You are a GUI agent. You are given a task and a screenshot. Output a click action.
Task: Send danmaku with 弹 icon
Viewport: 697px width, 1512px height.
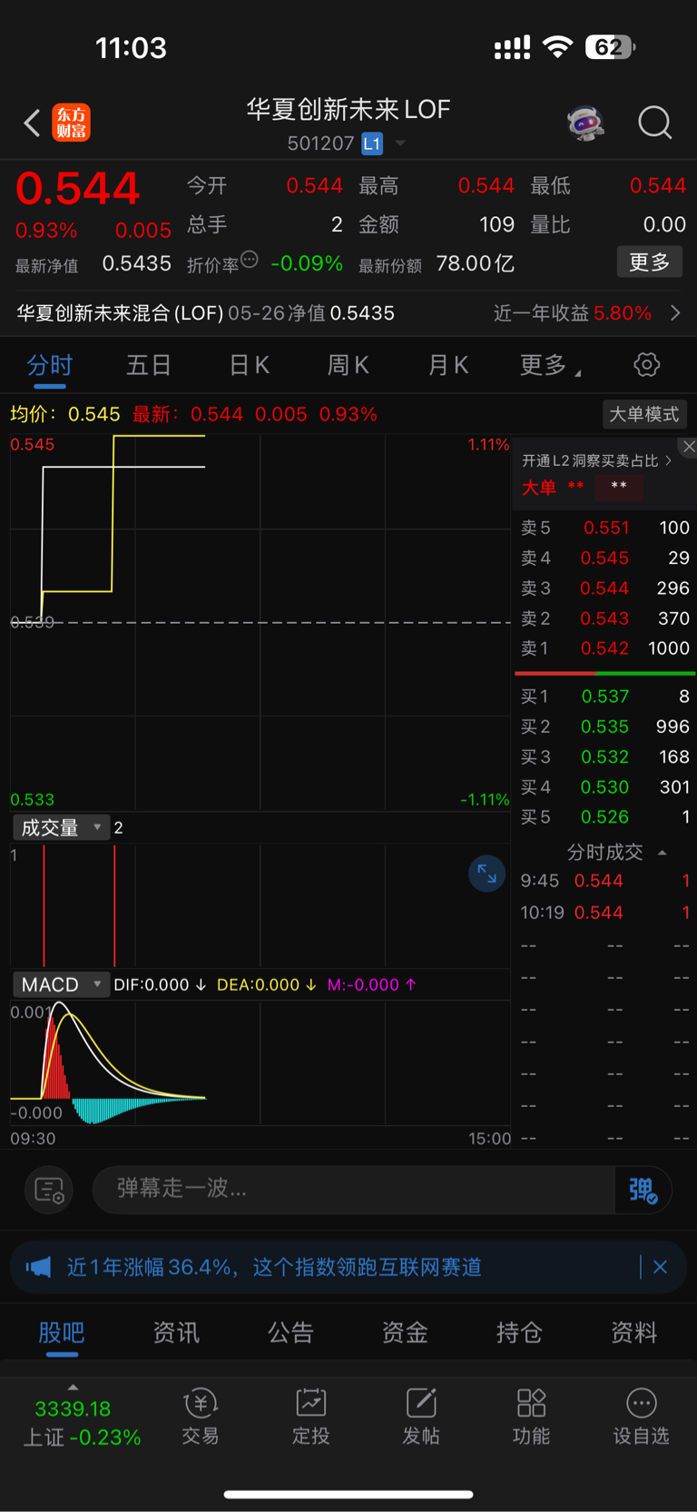click(643, 1190)
